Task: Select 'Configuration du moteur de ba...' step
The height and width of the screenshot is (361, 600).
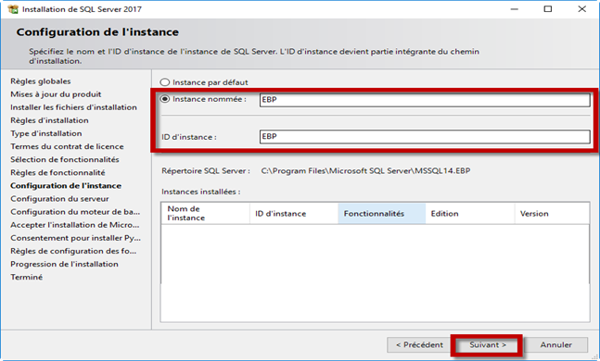Action: click(x=75, y=212)
